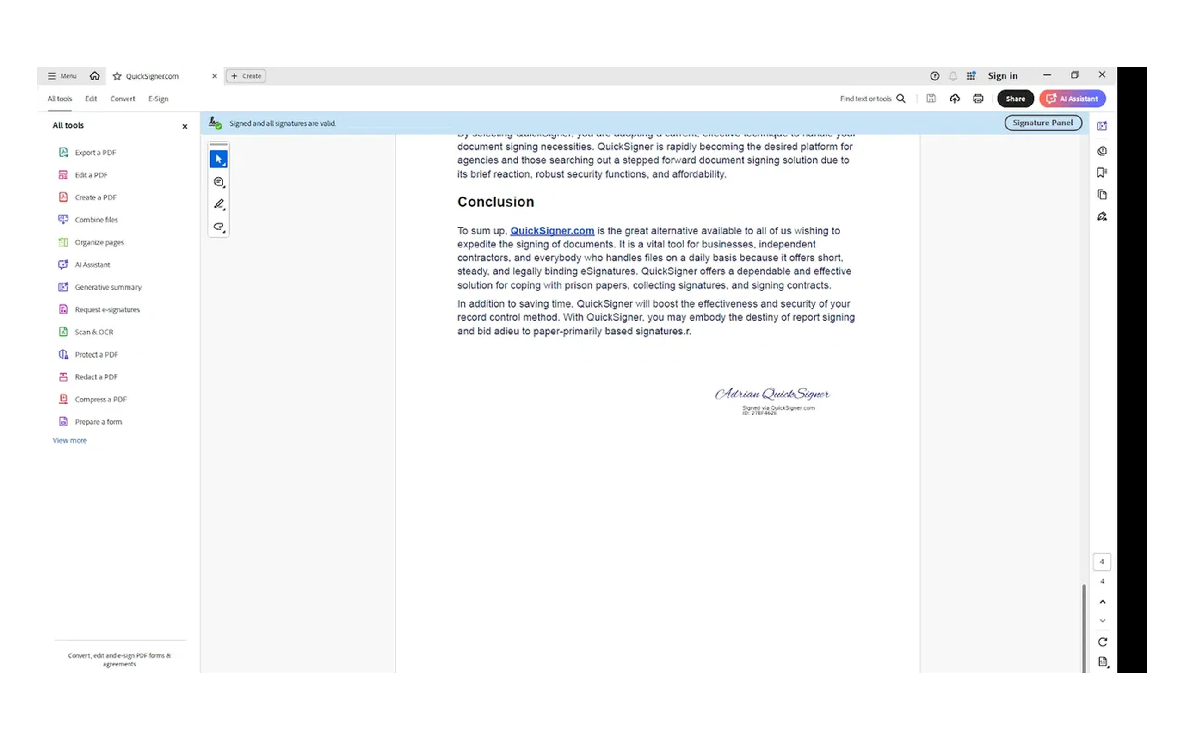
Task: Switch to the All tools tab
Action: pyautogui.click(x=60, y=99)
